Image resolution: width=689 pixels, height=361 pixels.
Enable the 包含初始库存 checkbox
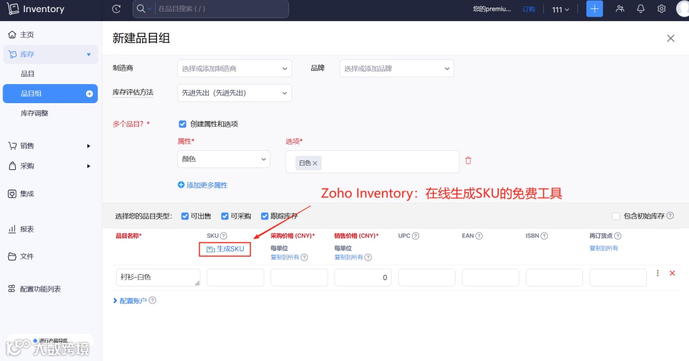click(616, 216)
